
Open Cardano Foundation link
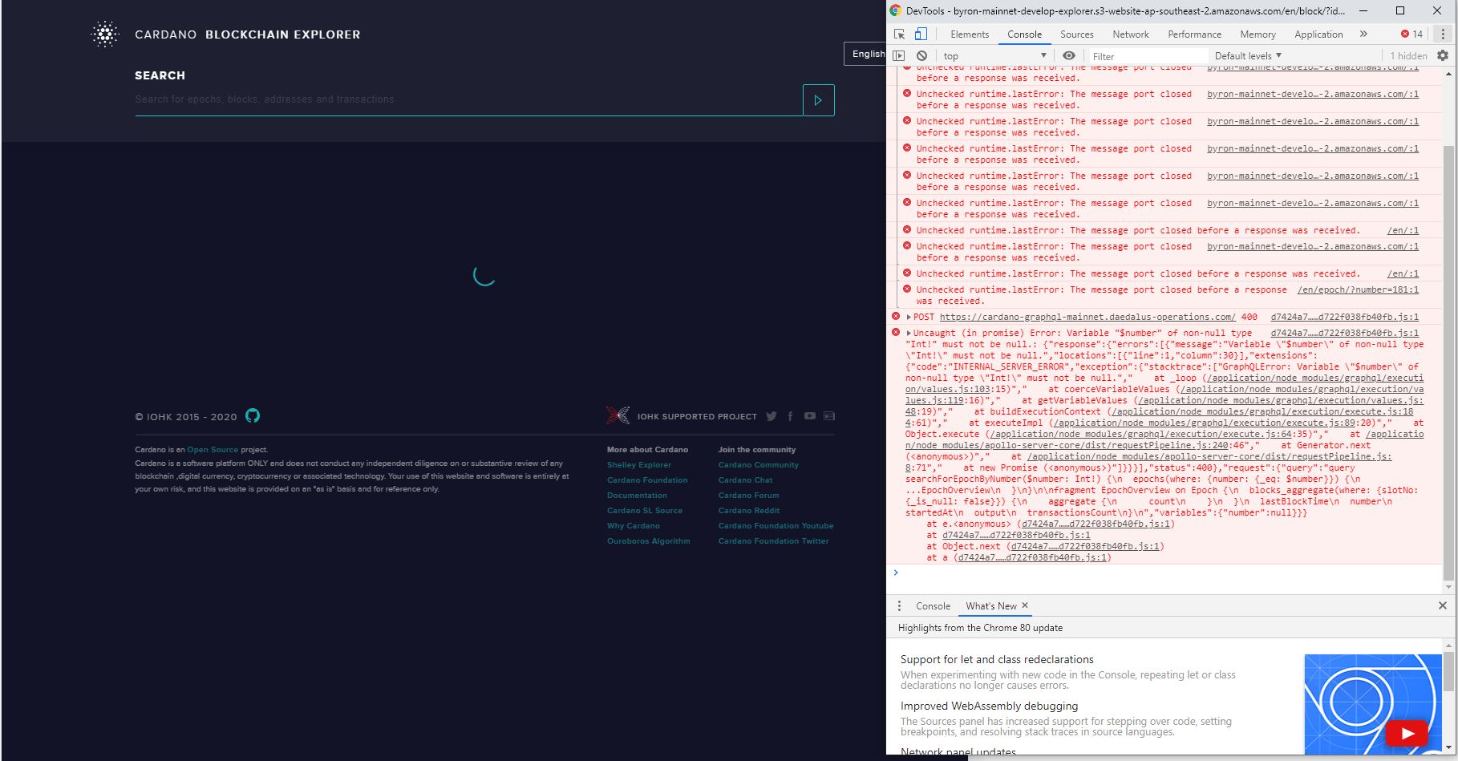tap(647, 480)
